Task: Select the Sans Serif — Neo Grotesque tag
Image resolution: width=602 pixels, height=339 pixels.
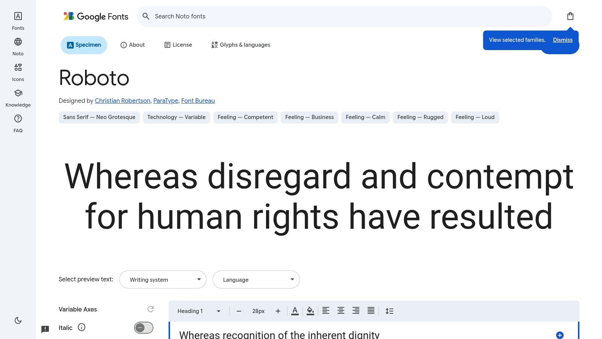Action: 99,117
